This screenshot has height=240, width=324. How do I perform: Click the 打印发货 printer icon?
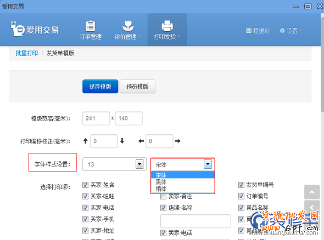[x=167, y=26]
